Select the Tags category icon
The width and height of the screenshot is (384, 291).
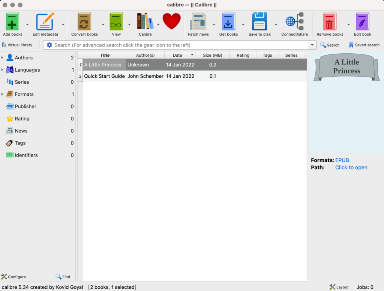pos(10,143)
